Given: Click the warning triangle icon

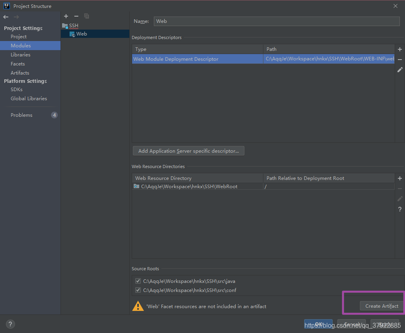Looking at the screenshot, I should click(138, 306).
